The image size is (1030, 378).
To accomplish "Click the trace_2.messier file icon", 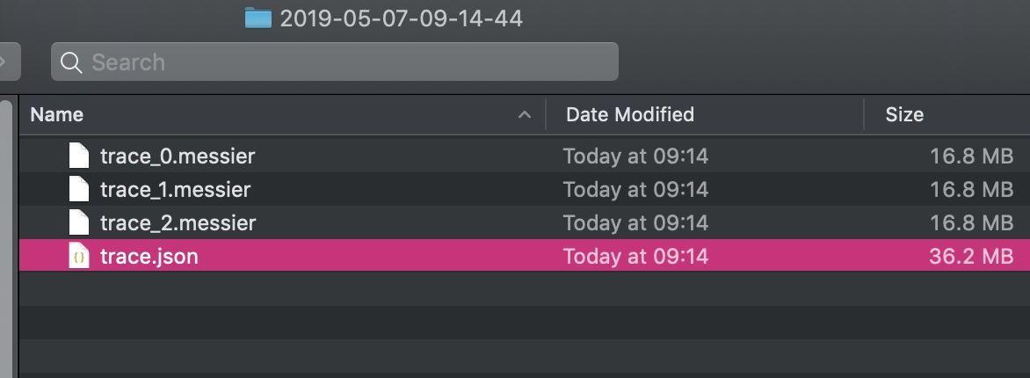I will (x=79, y=222).
